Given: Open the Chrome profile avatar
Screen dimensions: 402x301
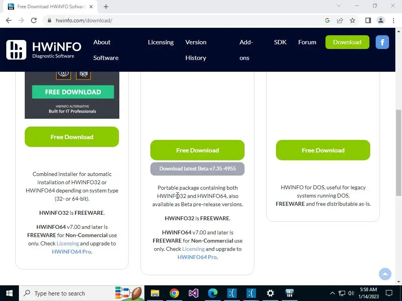Looking at the screenshot, I should pos(381,20).
